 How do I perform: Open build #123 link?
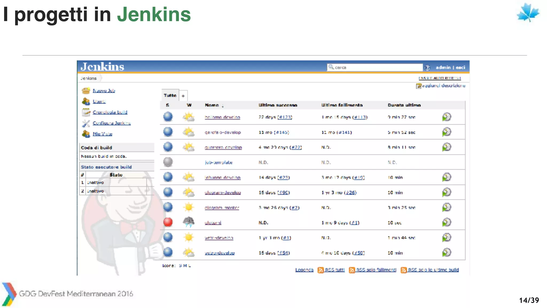pyautogui.click(x=285, y=117)
